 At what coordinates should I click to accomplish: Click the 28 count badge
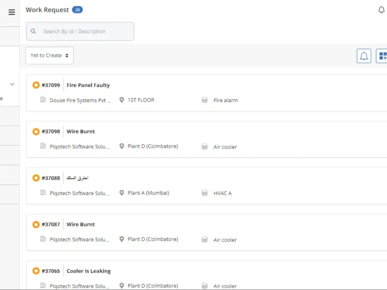[77, 10]
